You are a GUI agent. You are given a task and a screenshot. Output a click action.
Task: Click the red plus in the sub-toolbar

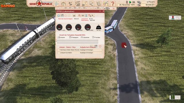[114, 9]
